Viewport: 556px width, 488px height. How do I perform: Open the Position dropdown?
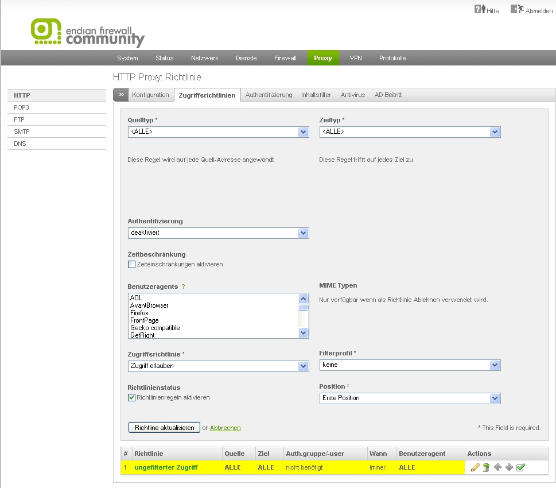click(410, 398)
